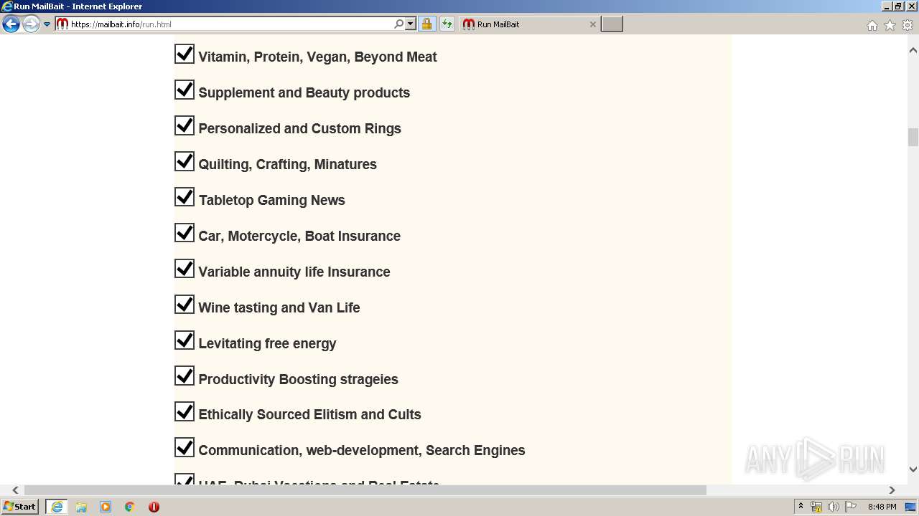Expand the address bar autocomplete dropdown
The width and height of the screenshot is (919, 516).
pyautogui.click(x=411, y=24)
